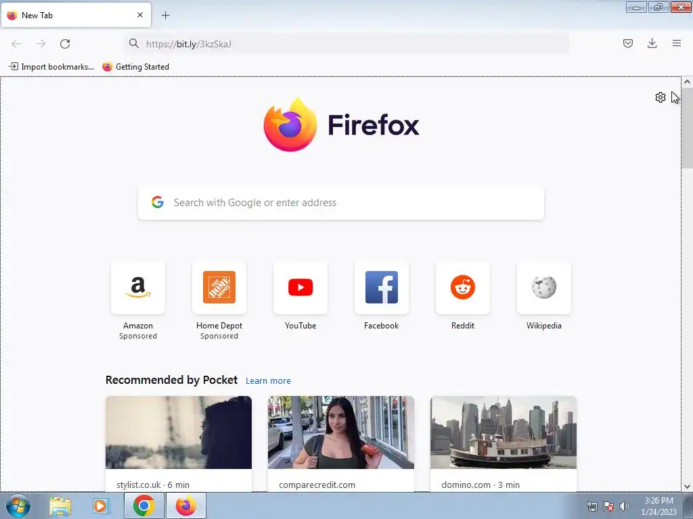Click the Google logo in search box

pos(158,202)
